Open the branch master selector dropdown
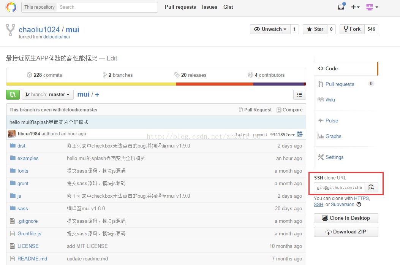The width and height of the screenshot is (400, 265). click(48, 95)
